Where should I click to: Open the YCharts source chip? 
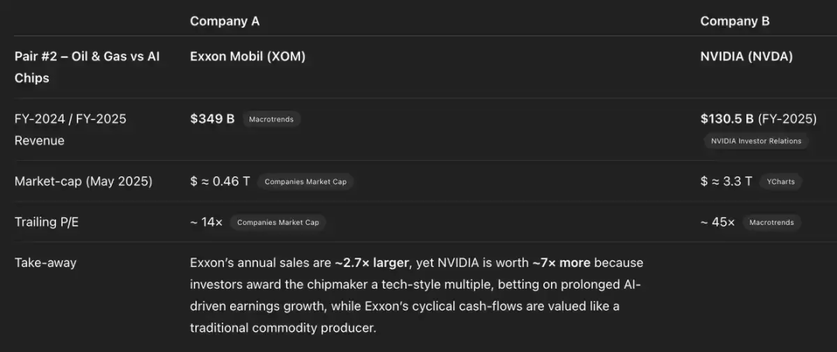pyautogui.click(x=780, y=182)
